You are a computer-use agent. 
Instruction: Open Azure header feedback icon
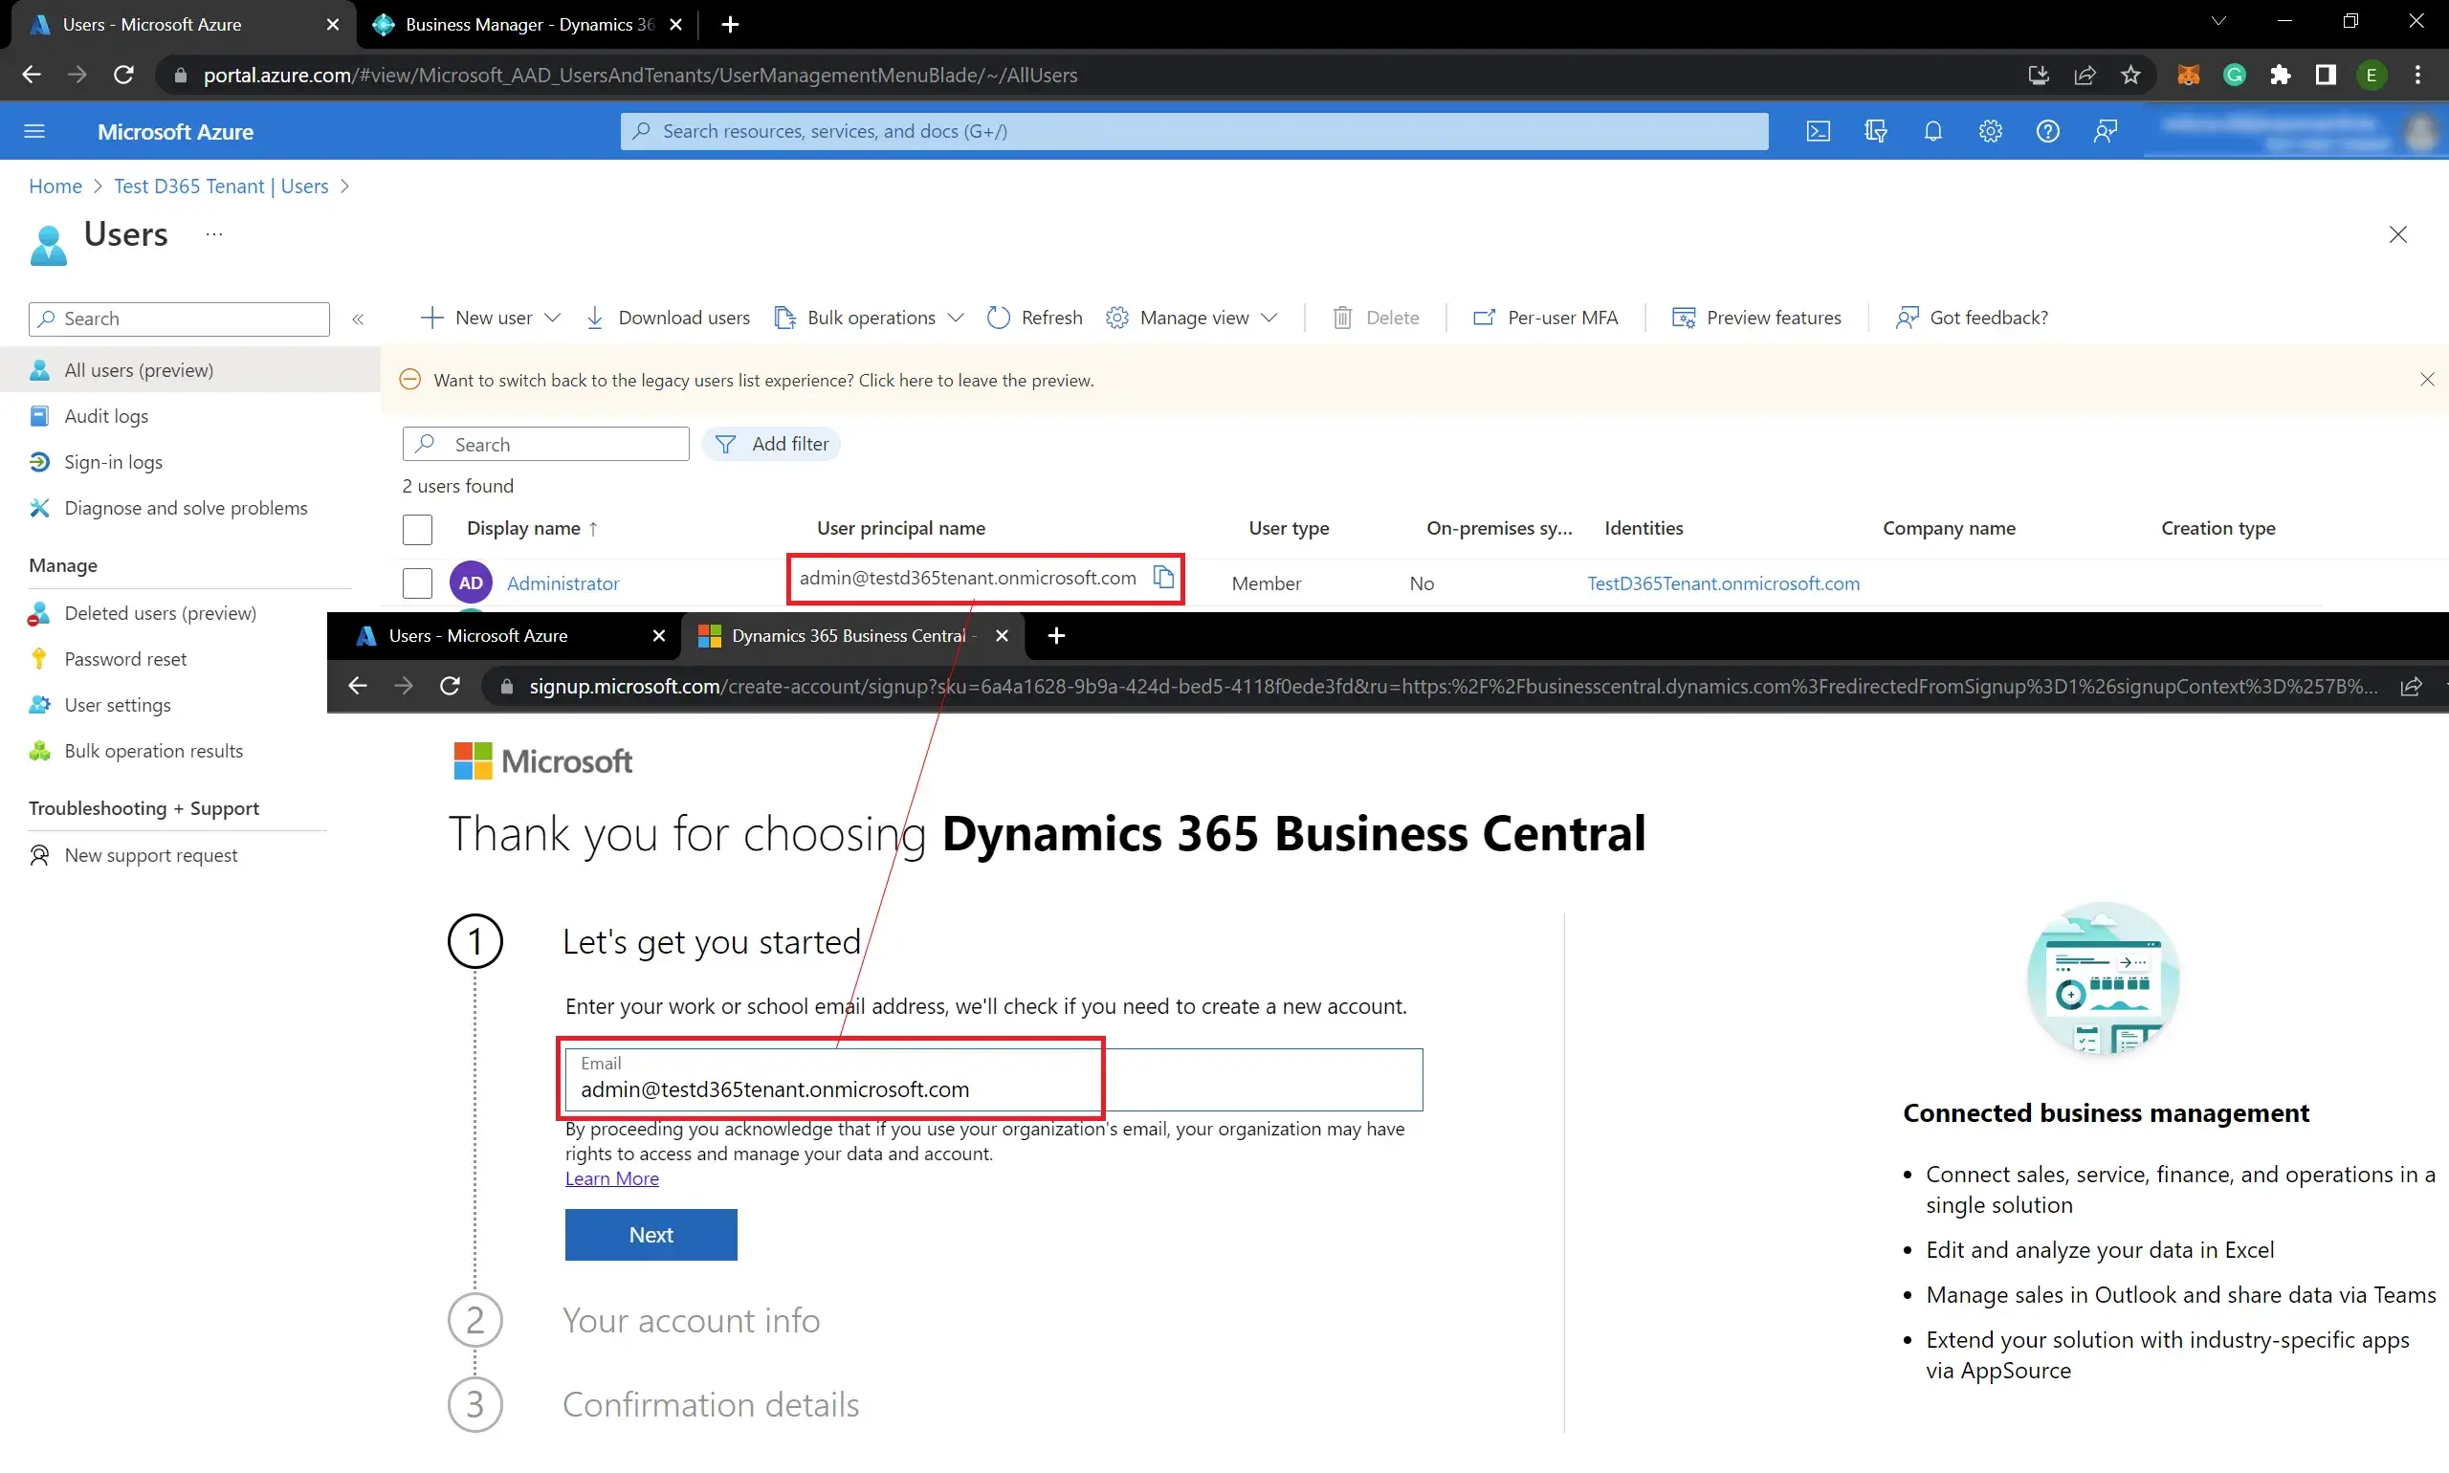tap(2106, 131)
